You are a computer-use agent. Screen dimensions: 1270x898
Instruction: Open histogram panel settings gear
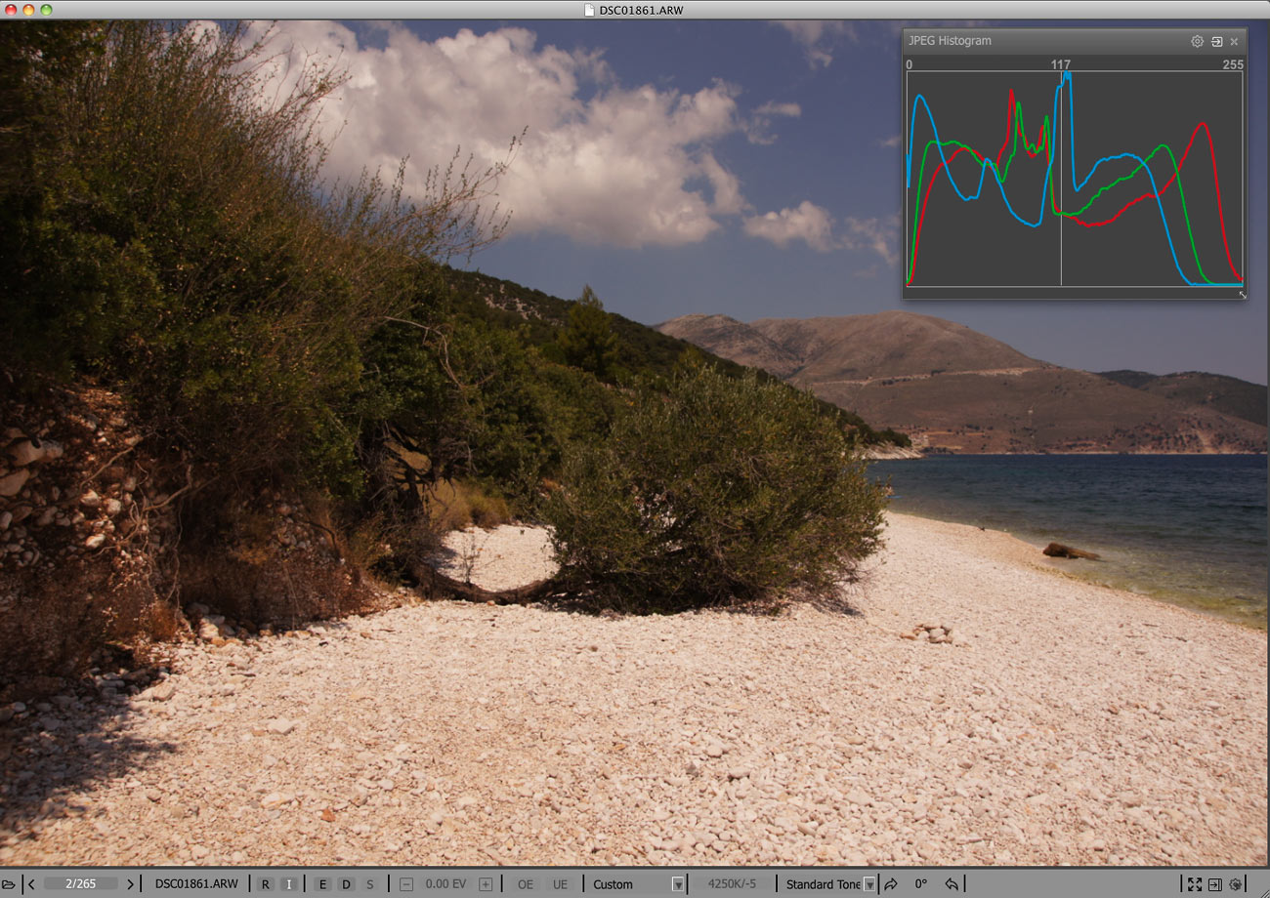click(x=1197, y=41)
